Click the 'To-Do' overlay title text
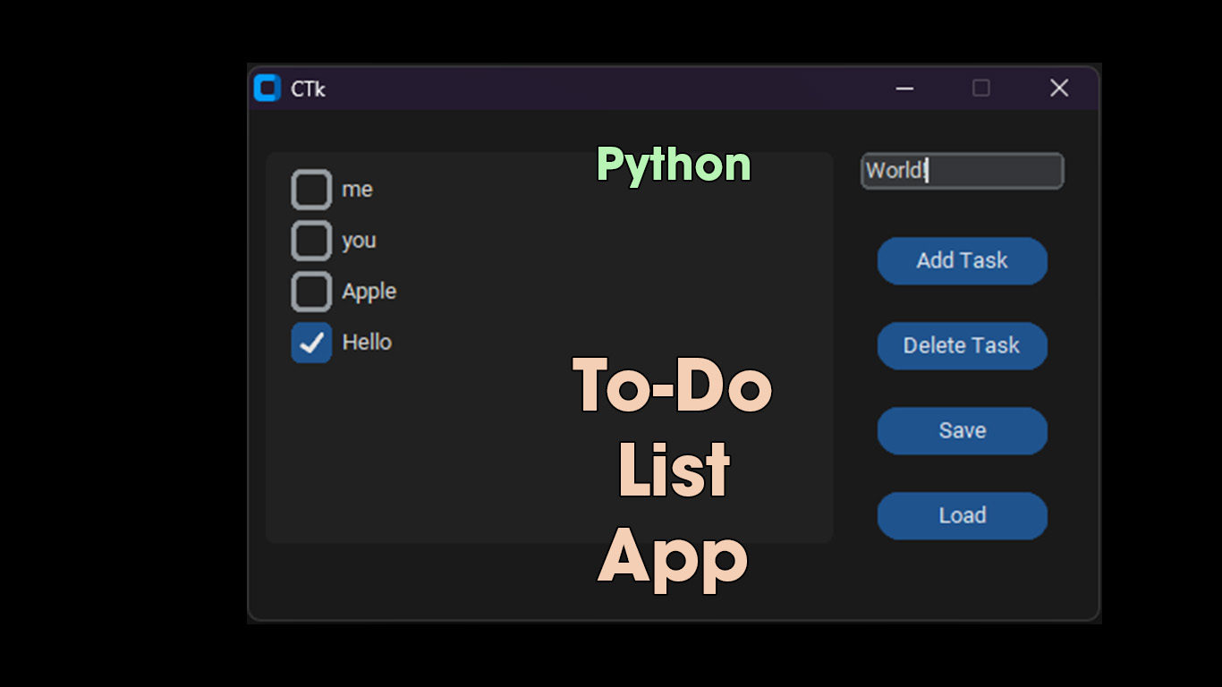The height and width of the screenshot is (687, 1222). point(673,386)
